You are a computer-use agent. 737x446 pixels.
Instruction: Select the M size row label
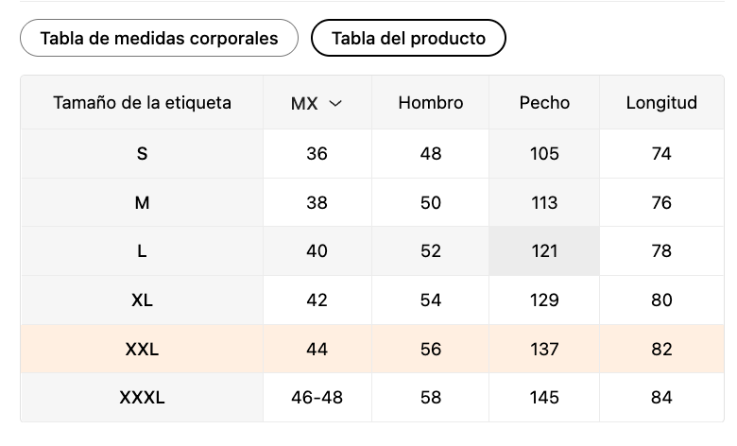[x=142, y=202]
